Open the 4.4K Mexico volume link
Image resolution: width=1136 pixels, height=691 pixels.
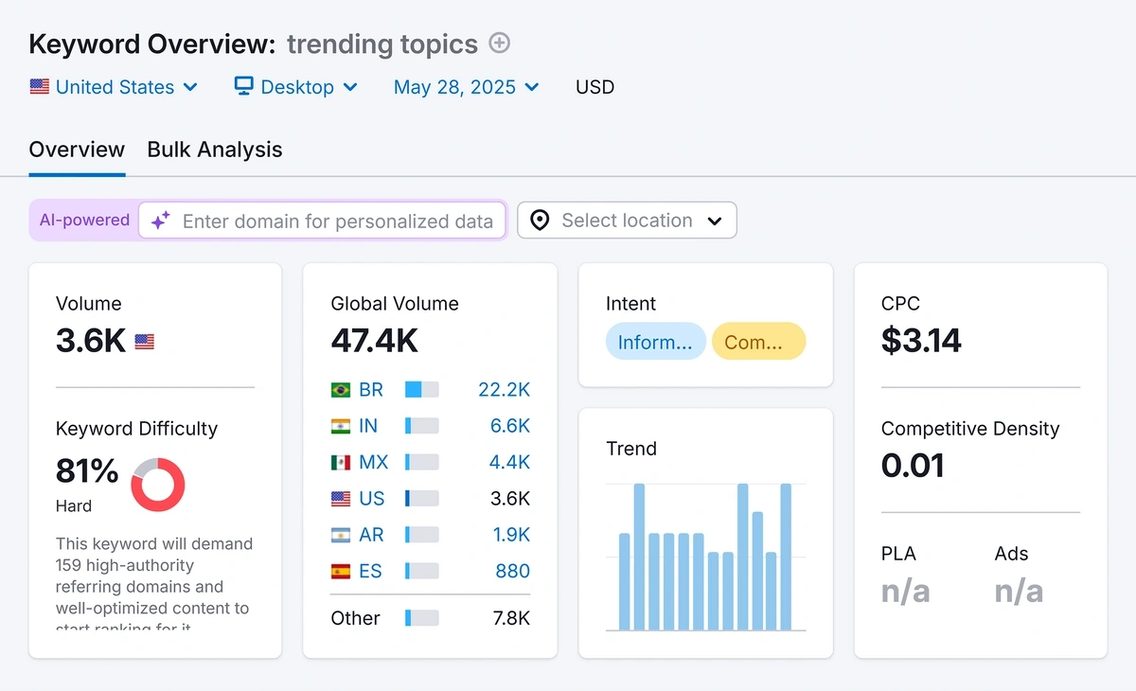[x=510, y=463]
